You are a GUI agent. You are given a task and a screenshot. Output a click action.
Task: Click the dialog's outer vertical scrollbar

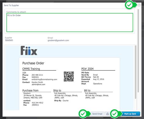[138, 51]
